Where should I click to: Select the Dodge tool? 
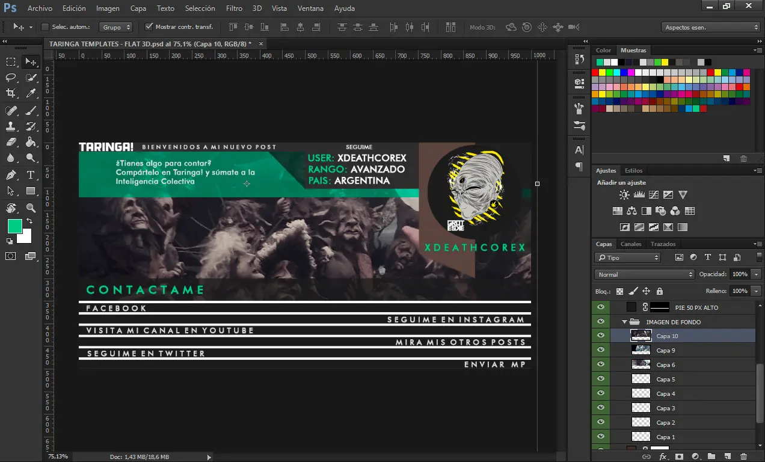(x=31, y=158)
